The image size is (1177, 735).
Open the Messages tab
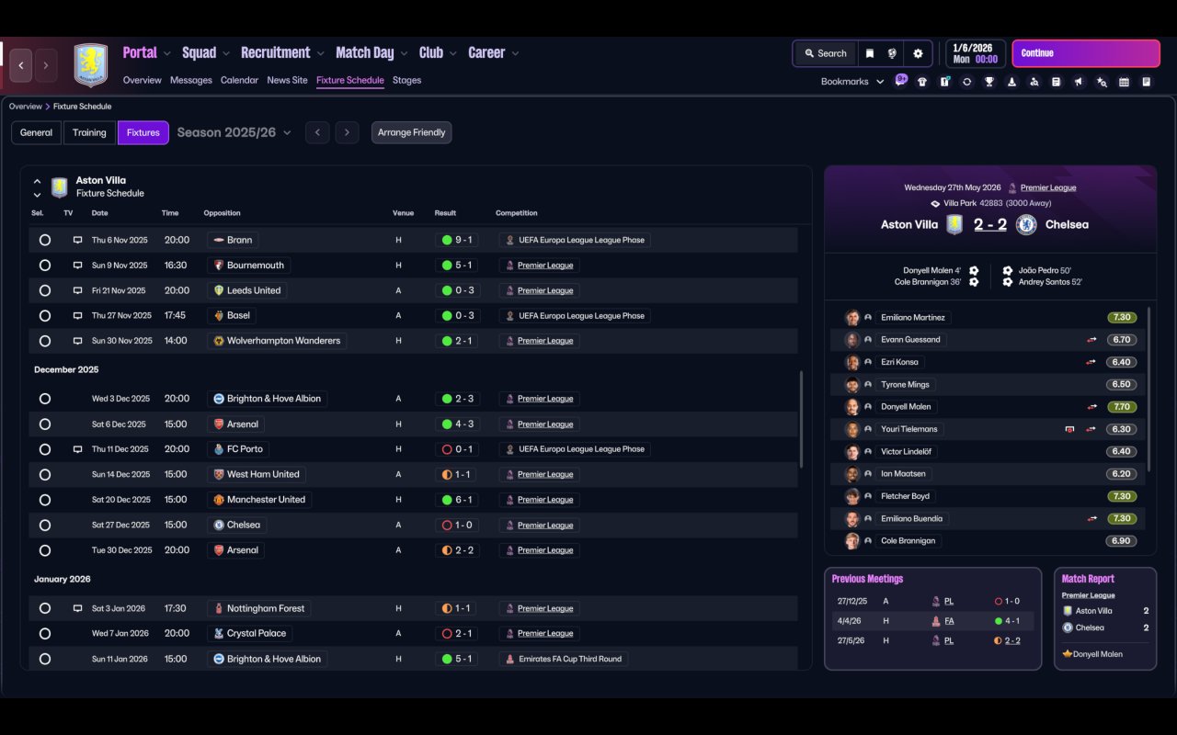pos(191,80)
